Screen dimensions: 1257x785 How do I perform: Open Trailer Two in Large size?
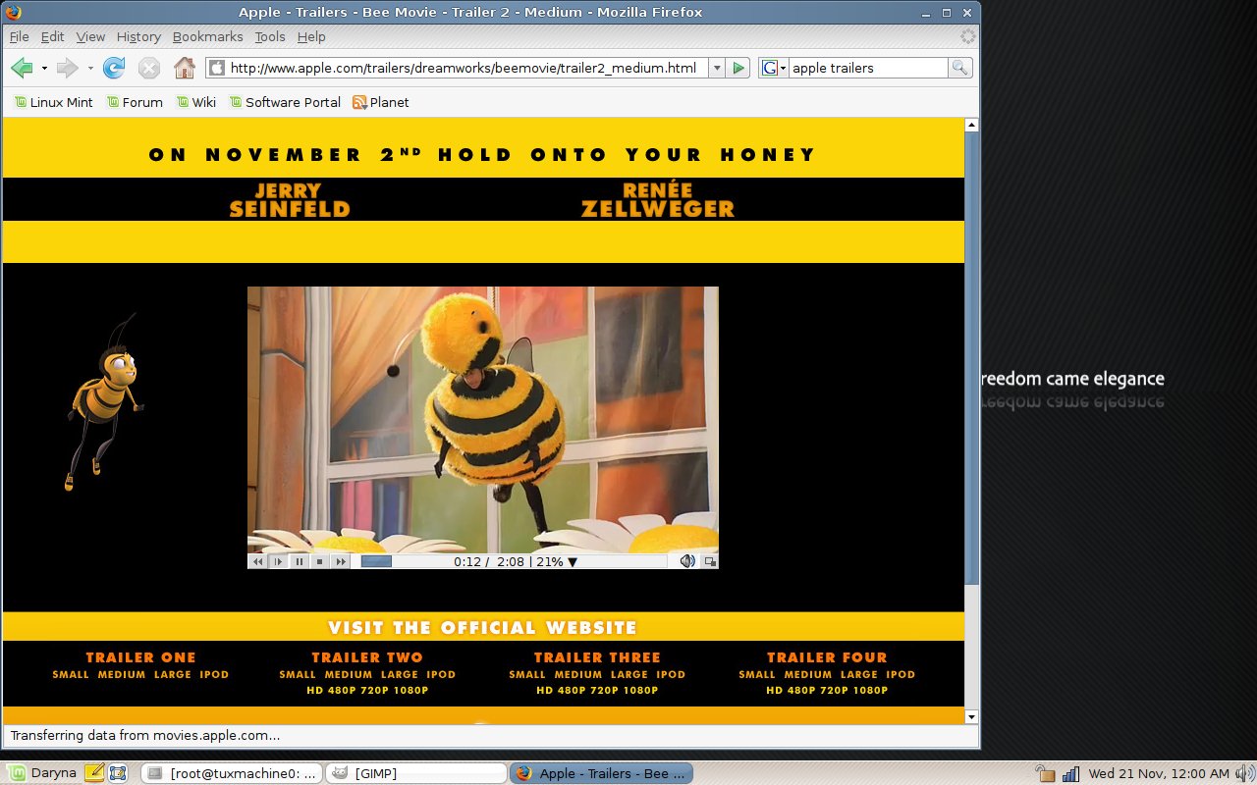click(400, 675)
